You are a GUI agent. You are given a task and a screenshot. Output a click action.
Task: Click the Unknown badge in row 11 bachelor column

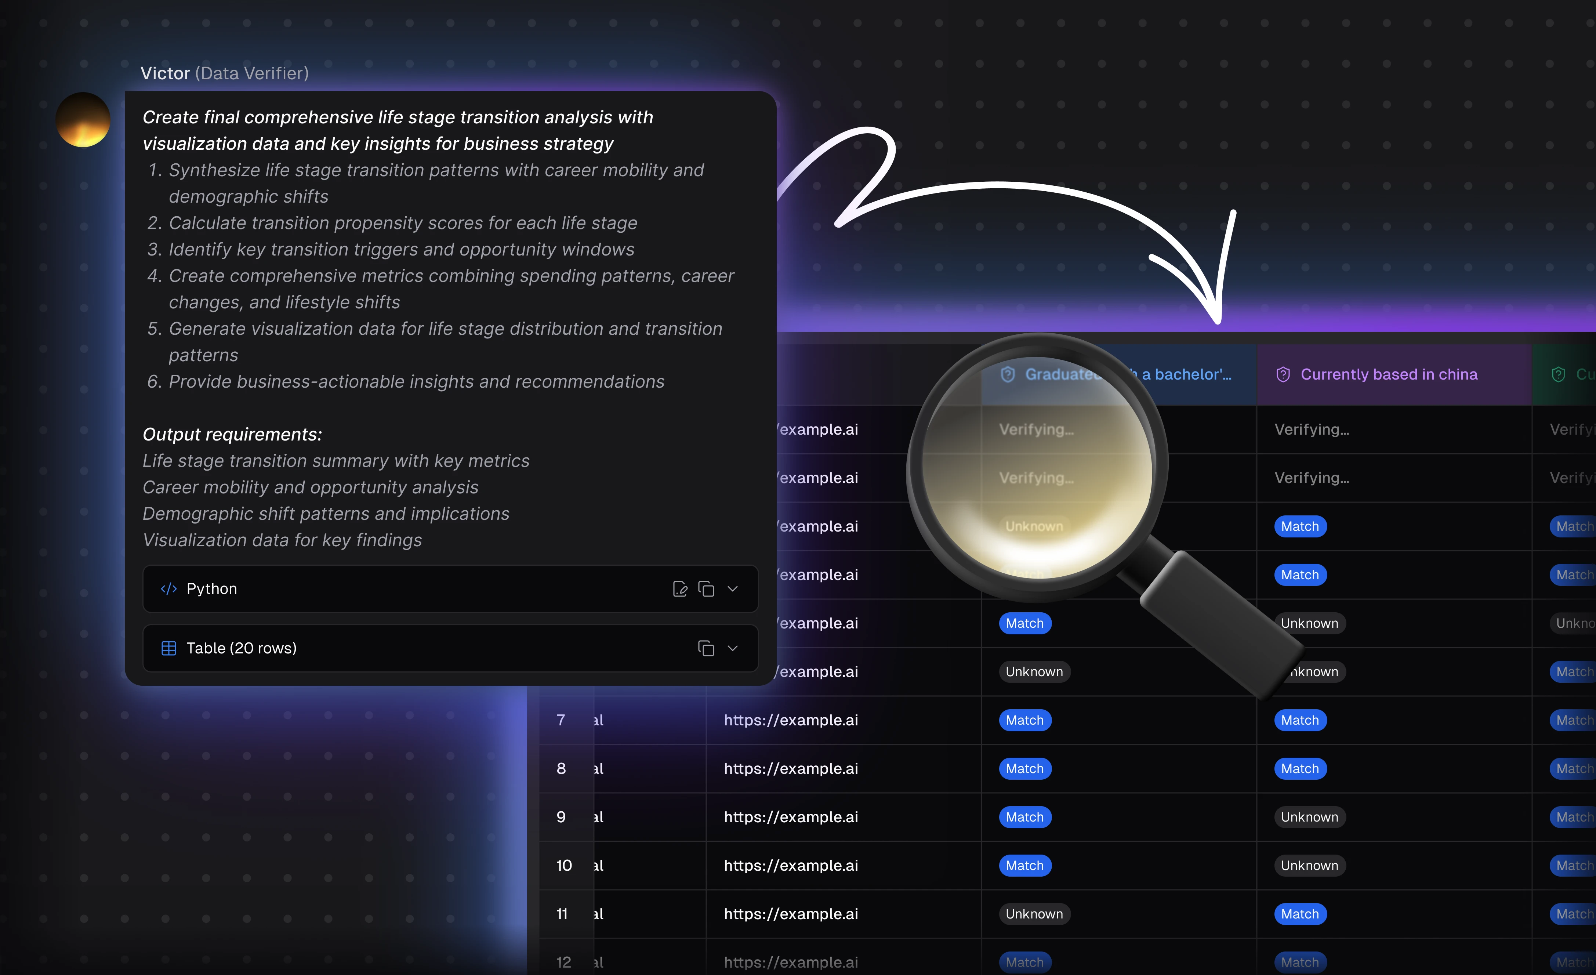1034,913
